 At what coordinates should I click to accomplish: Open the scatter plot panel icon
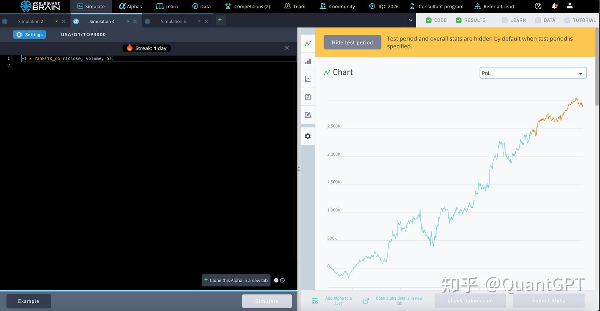pos(308,79)
